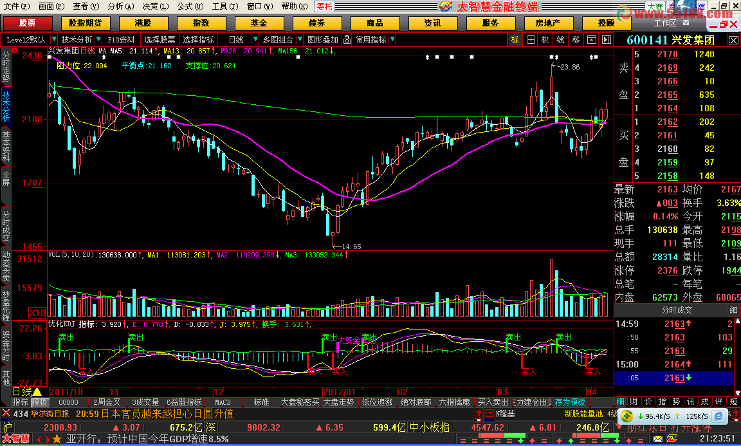Open the 资金分时 side tab
Viewport: 741px width, 446px height.
[x=6, y=346]
